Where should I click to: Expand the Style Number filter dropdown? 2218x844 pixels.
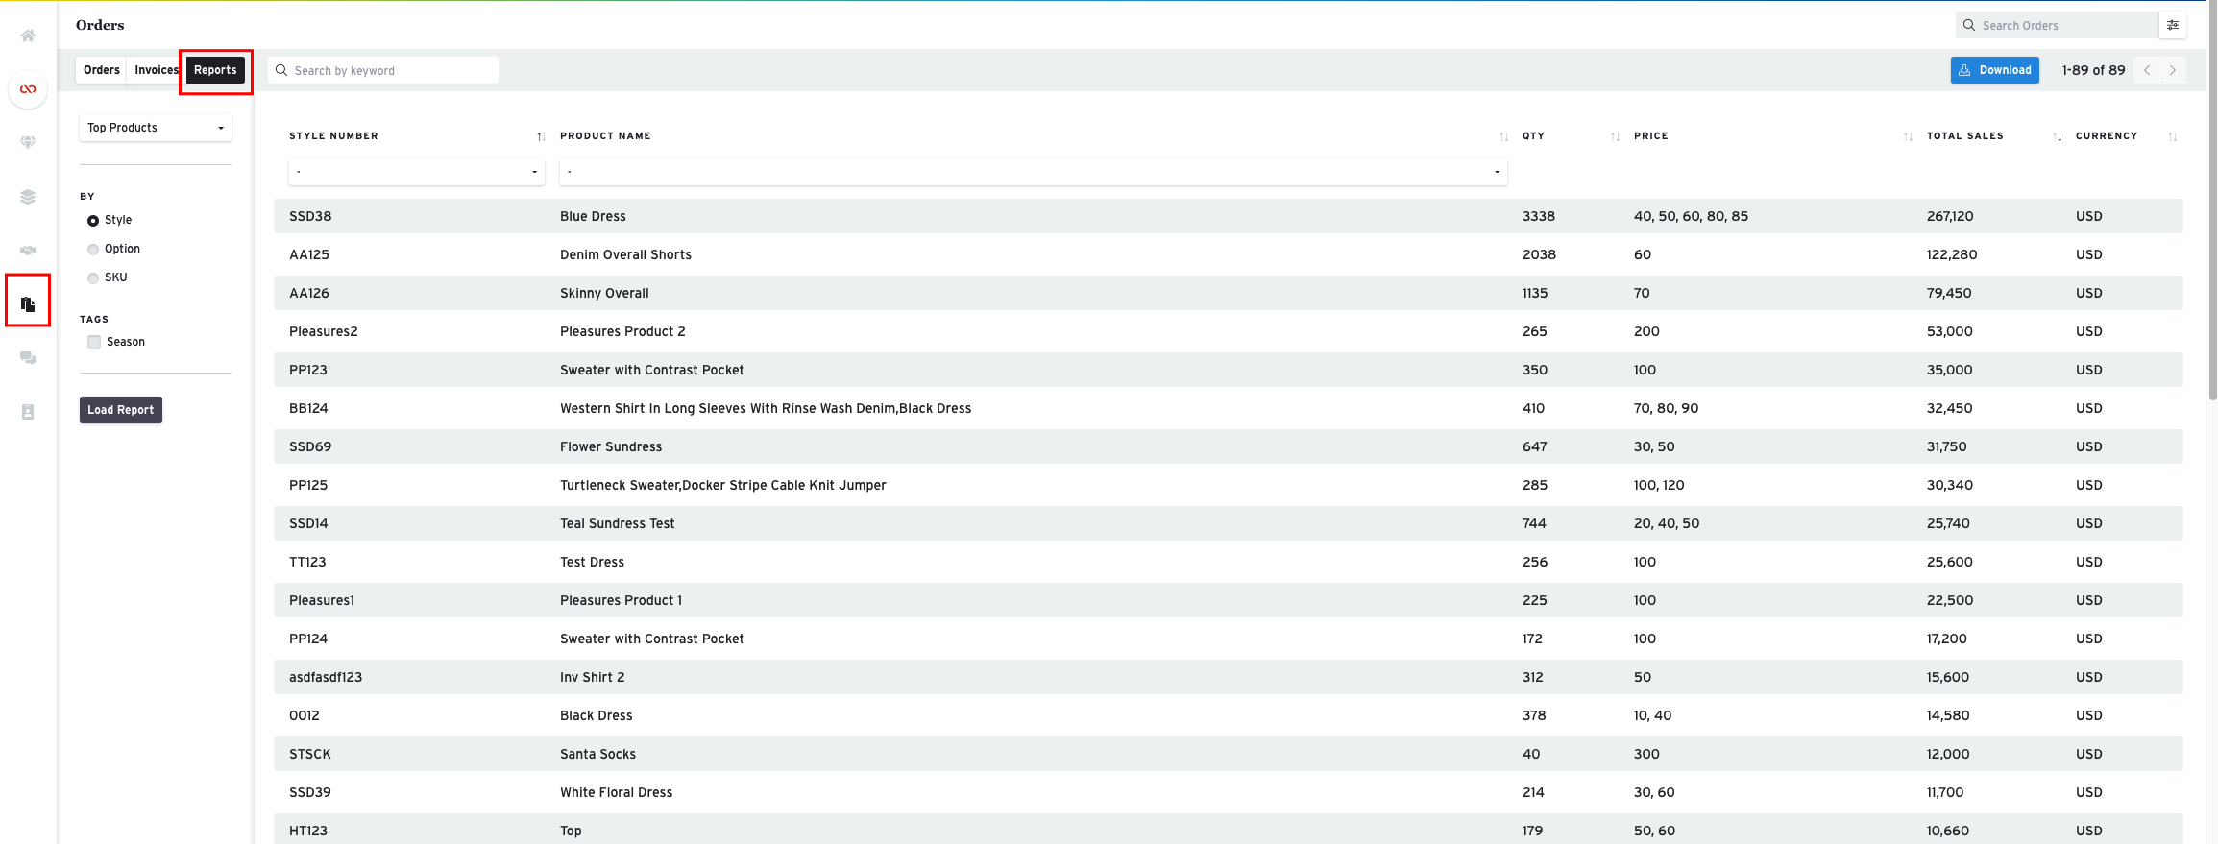pyautogui.click(x=416, y=172)
